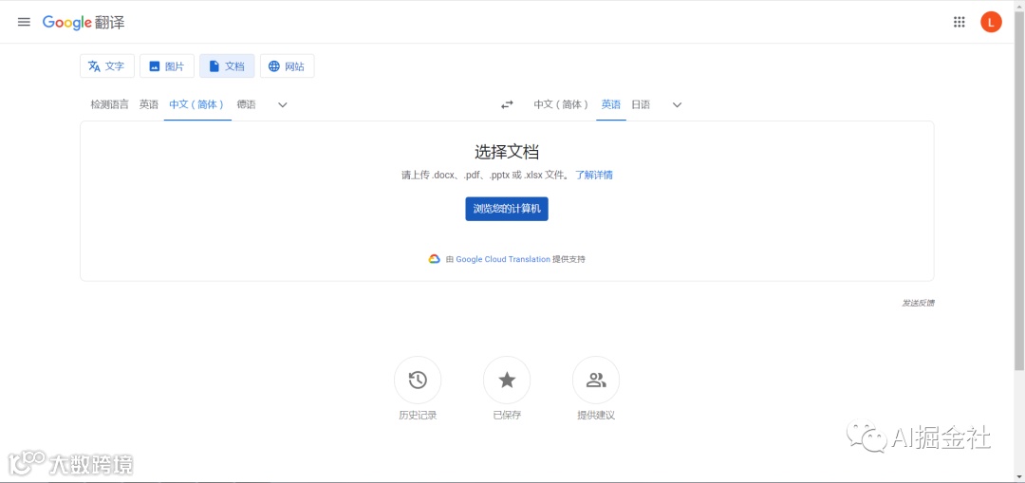Click the page vertical scrollbar
This screenshot has height=483, width=1025.
click(x=1019, y=190)
